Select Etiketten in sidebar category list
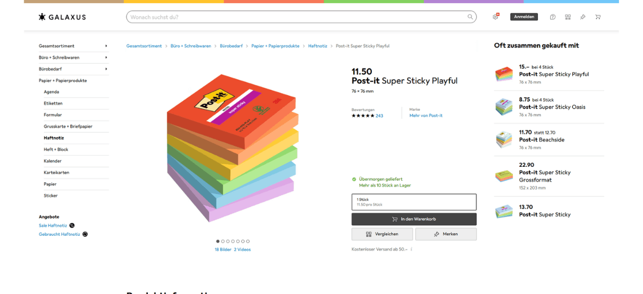643x294 pixels. coord(53,103)
